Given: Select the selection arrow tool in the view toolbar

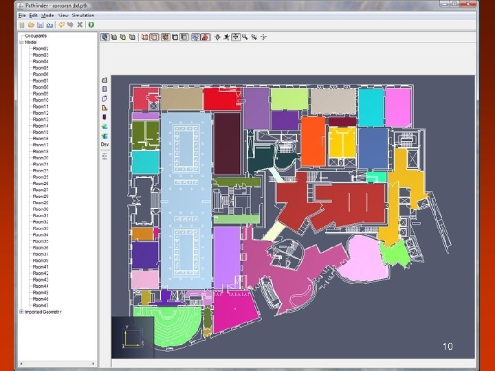Looking at the screenshot, I should click(x=104, y=37).
